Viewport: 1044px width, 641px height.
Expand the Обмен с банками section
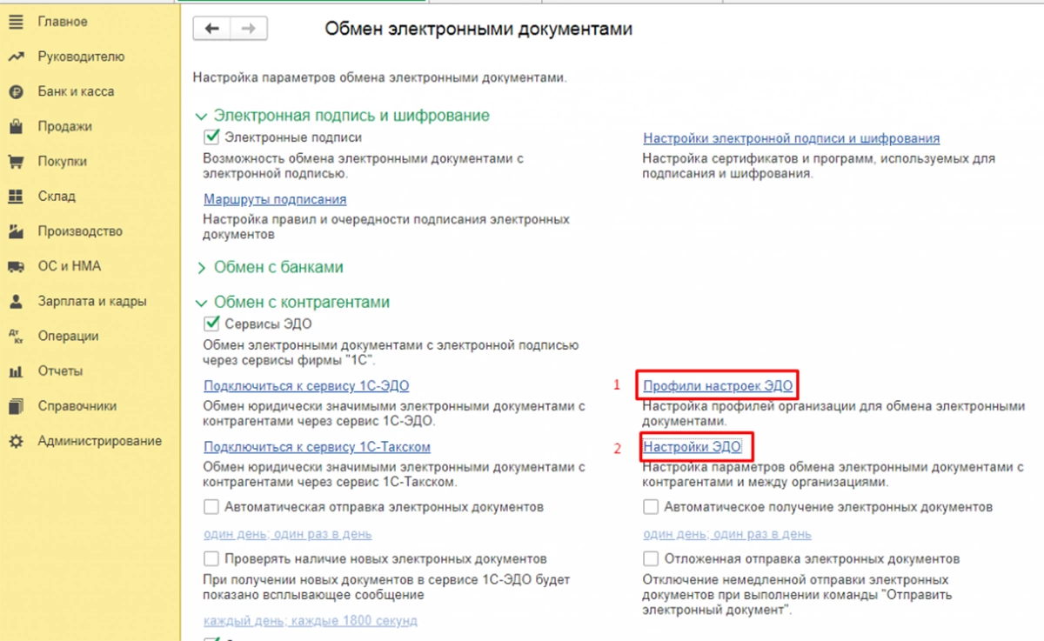pyautogui.click(x=202, y=268)
